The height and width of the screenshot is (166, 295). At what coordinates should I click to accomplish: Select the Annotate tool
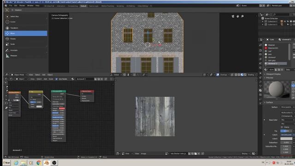pyautogui.click(x=26, y=50)
